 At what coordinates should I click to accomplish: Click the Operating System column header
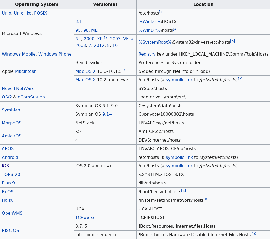[37, 4]
